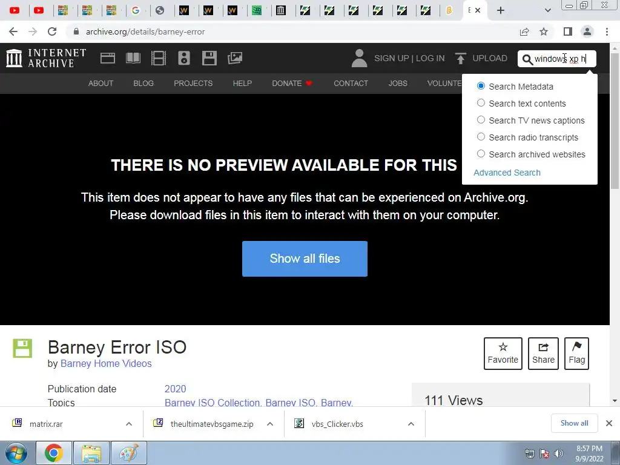Open the Software floppy-disk icon in the nav bar
The height and width of the screenshot is (465, 620).
pos(209,58)
